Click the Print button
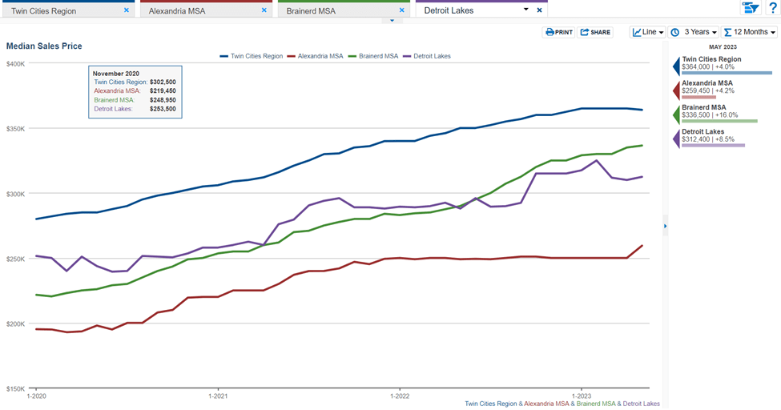This screenshot has height=410, width=781. click(558, 32)
